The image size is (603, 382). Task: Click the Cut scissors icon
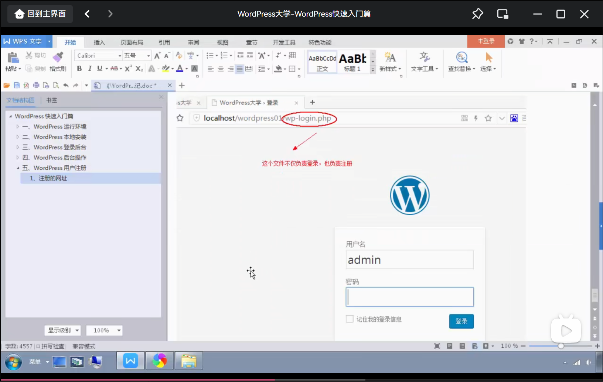[x=29, y=55]
